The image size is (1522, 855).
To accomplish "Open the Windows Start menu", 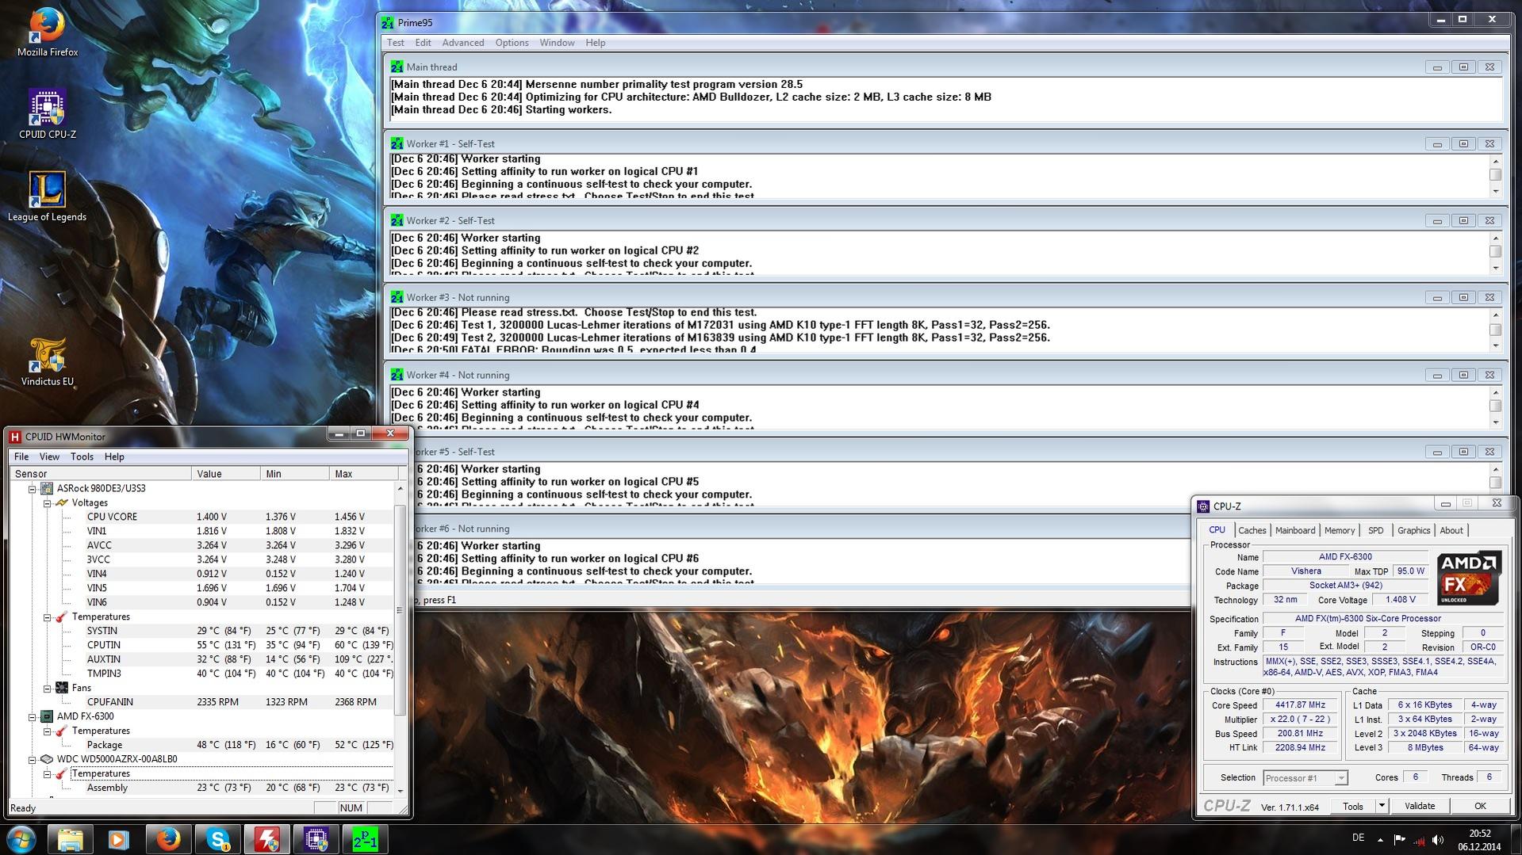I will click(x=21, y=839).
